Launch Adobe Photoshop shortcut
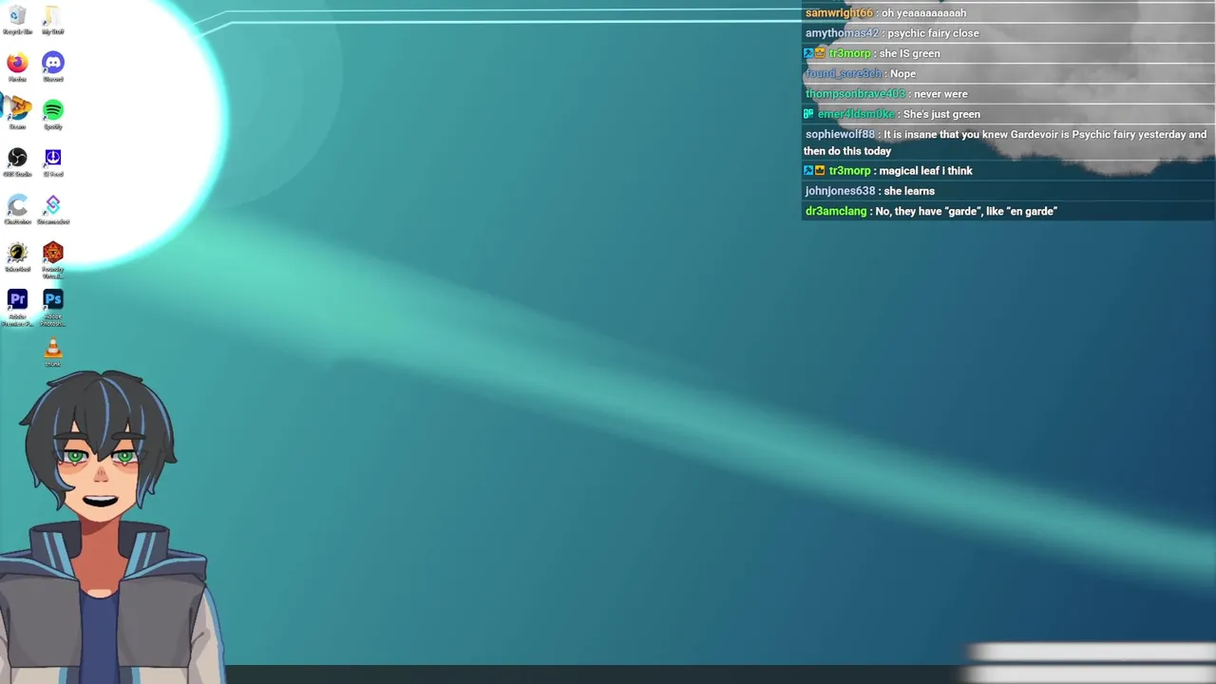This screenshot has width=1216, height=684. [x=53, y=307]
